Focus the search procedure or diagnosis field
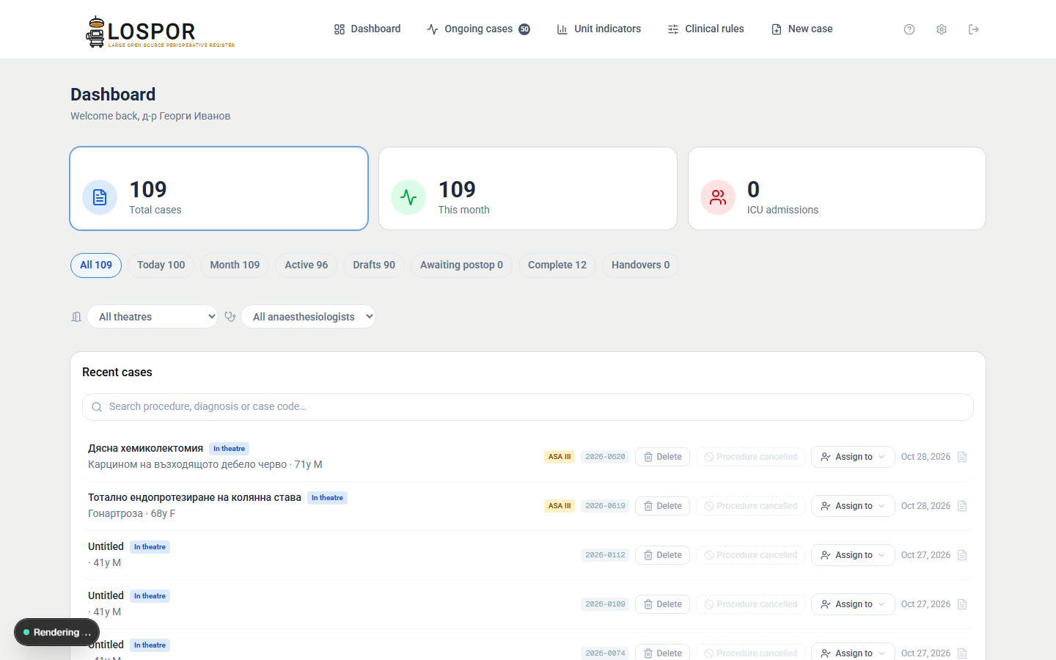Screen dimensions: 1056x660 [528, 407]
